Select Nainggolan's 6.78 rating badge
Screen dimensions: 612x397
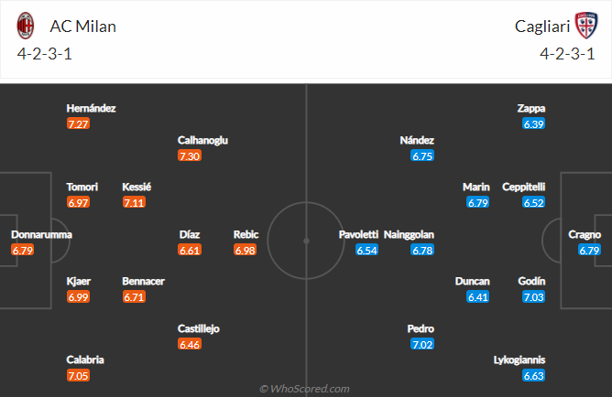[x=422, y=250]
